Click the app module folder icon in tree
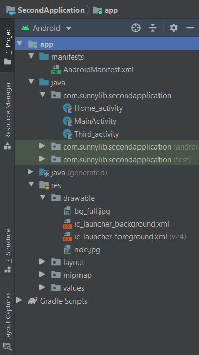 click(33, 44)
